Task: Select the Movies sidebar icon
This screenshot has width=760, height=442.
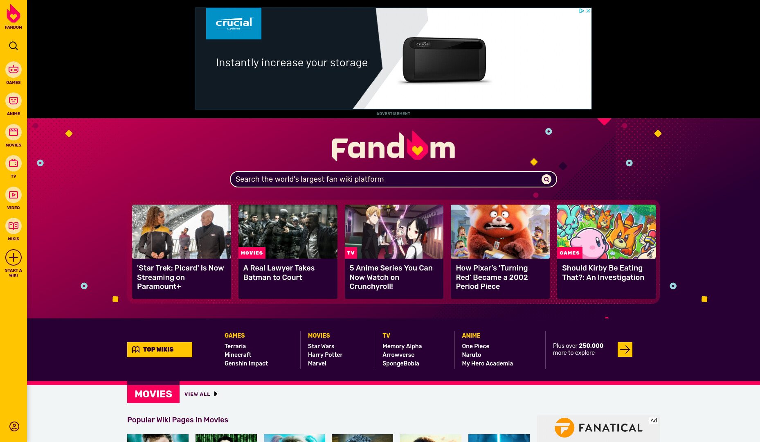Action: [13, 132]
